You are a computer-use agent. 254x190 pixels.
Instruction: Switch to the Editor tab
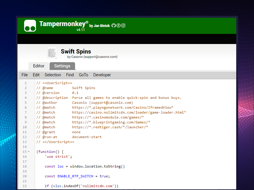pos(39,66)
